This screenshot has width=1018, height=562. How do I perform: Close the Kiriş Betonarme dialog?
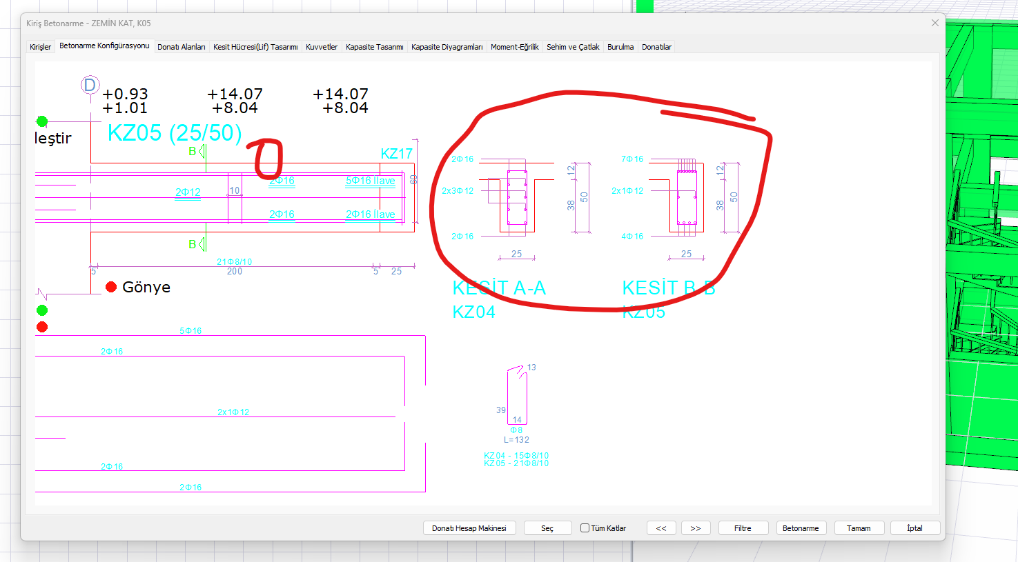[x=934, y=23]
